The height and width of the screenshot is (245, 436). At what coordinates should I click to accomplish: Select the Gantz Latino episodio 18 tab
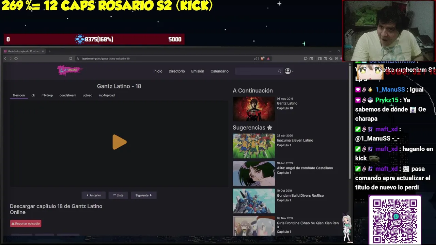coord(24,51)
